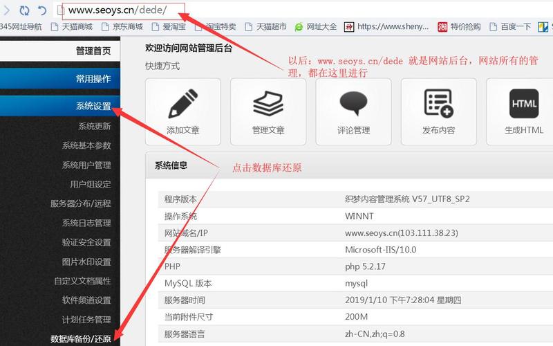Click the 快捷方式 label
The width and height of the screenshot is (553, 346).
162,66
